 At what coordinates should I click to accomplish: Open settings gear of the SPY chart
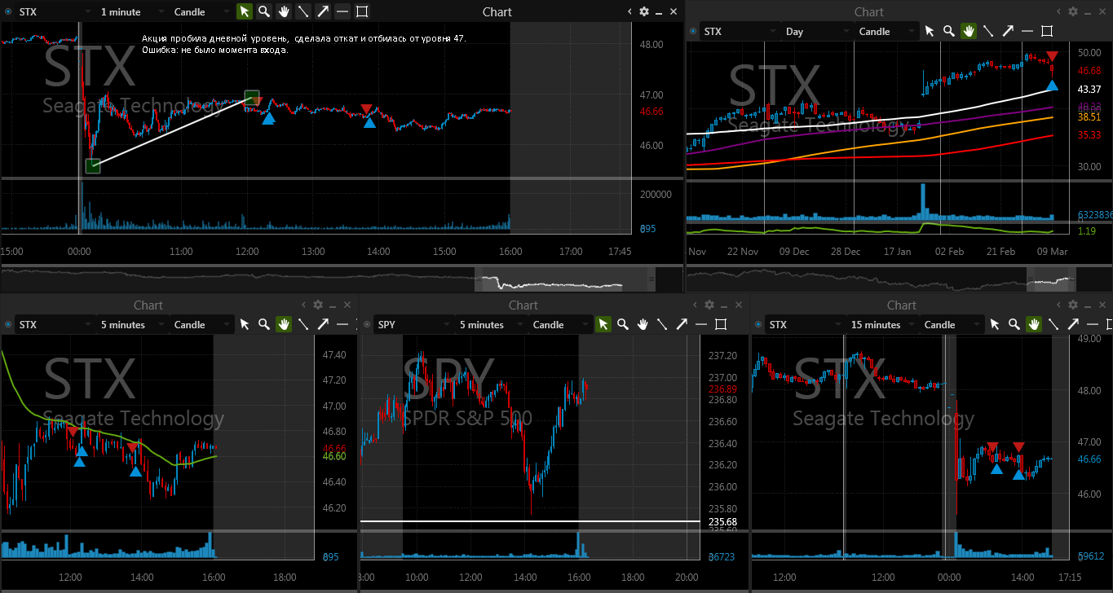(710, 305)
